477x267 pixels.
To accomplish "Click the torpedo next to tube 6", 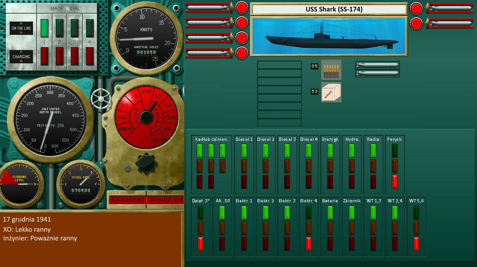I will coord(449,22).
